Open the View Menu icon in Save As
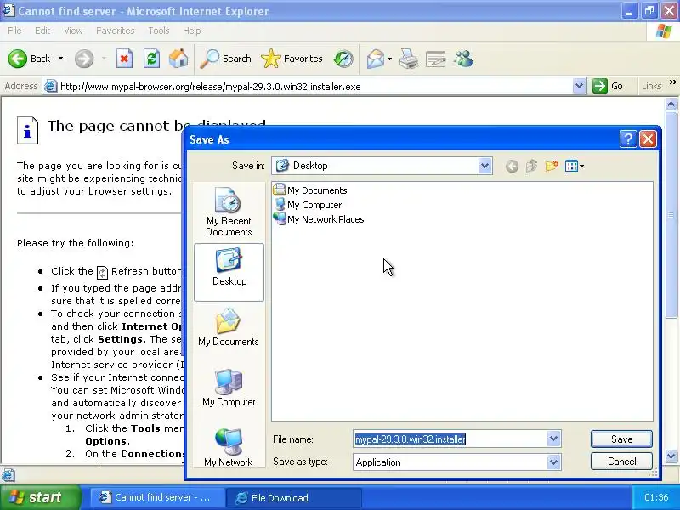The image size is (680, 510). click(x=575, y=166)
